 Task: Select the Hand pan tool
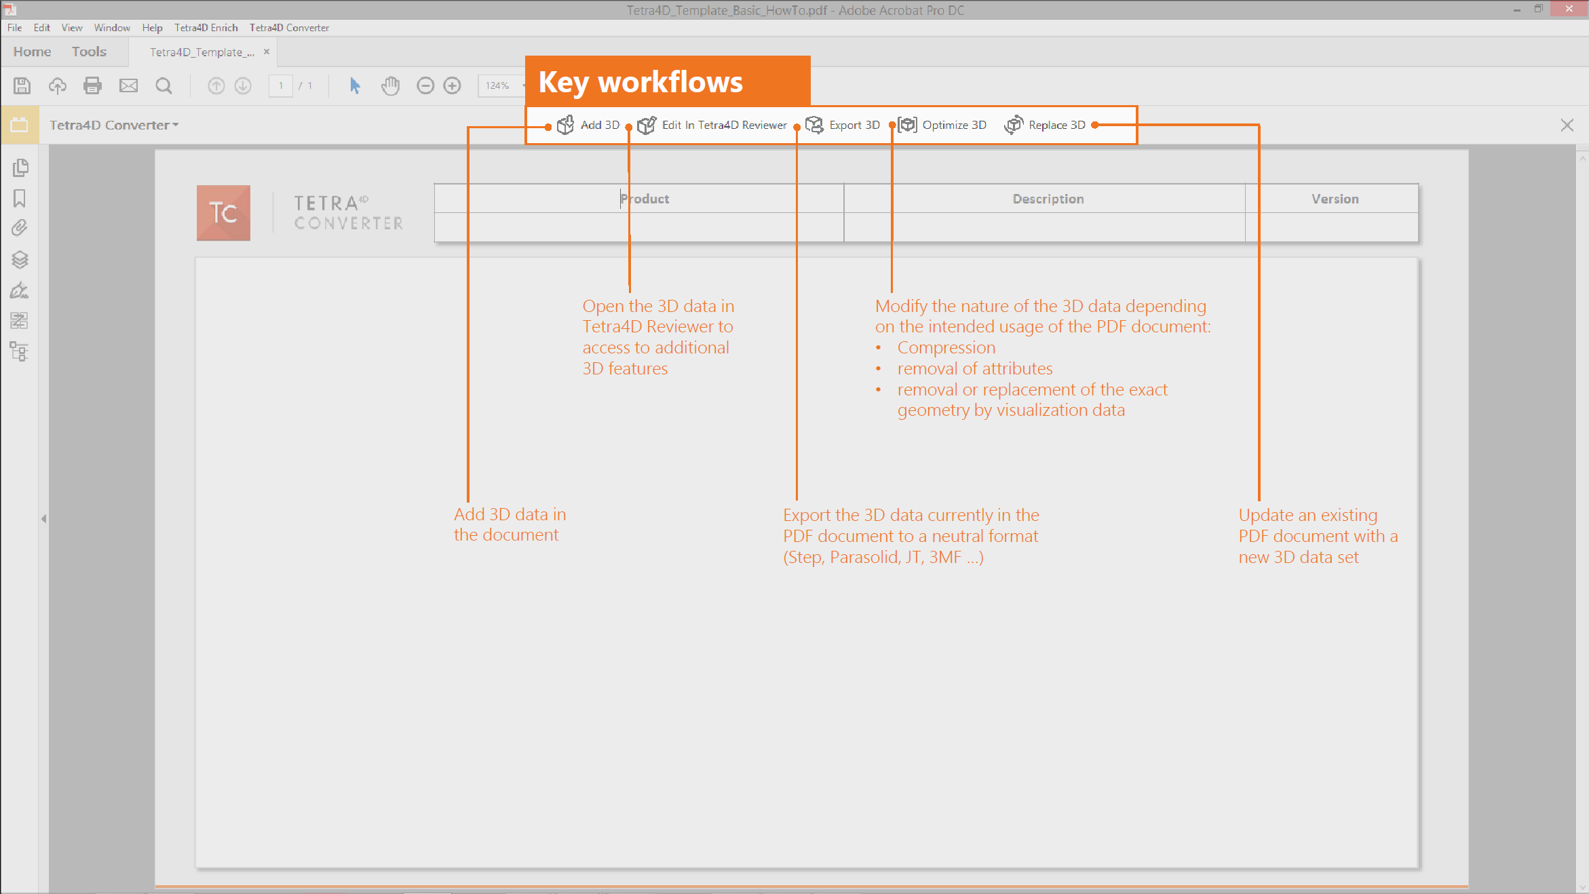pyautogui.click(x=390, y=85)
